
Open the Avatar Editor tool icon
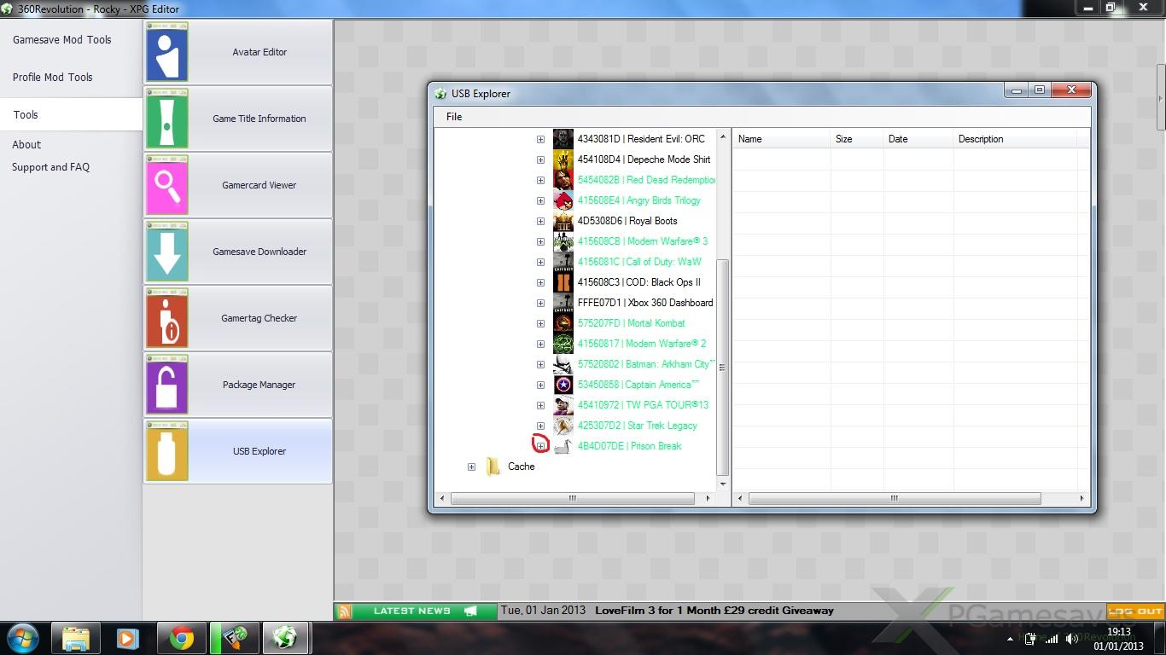[x=167, y=52]
